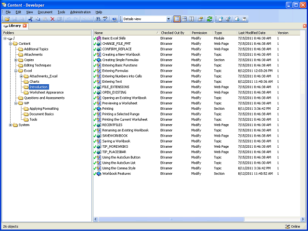Open the Details view dropdown arrow
The height and width of the screenshot is (231, 308).
point(168,19)
